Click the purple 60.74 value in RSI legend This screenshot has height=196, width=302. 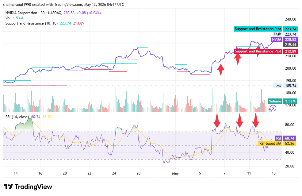[36, 117]
